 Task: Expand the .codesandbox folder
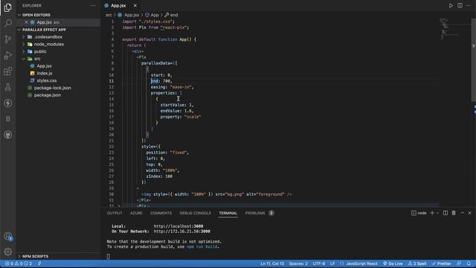point(23,36)
